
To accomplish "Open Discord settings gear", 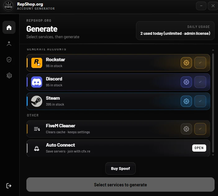I will click(186, 82).
